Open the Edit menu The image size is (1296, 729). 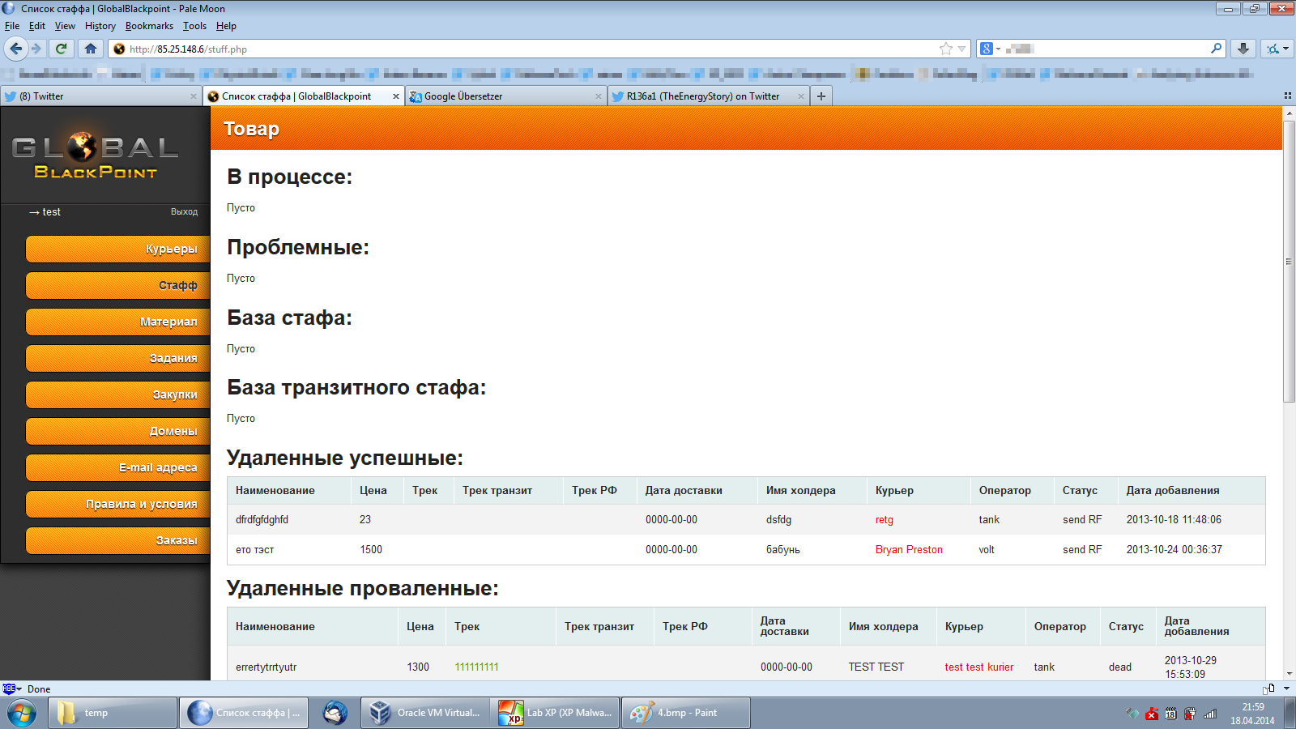(37, 26)
